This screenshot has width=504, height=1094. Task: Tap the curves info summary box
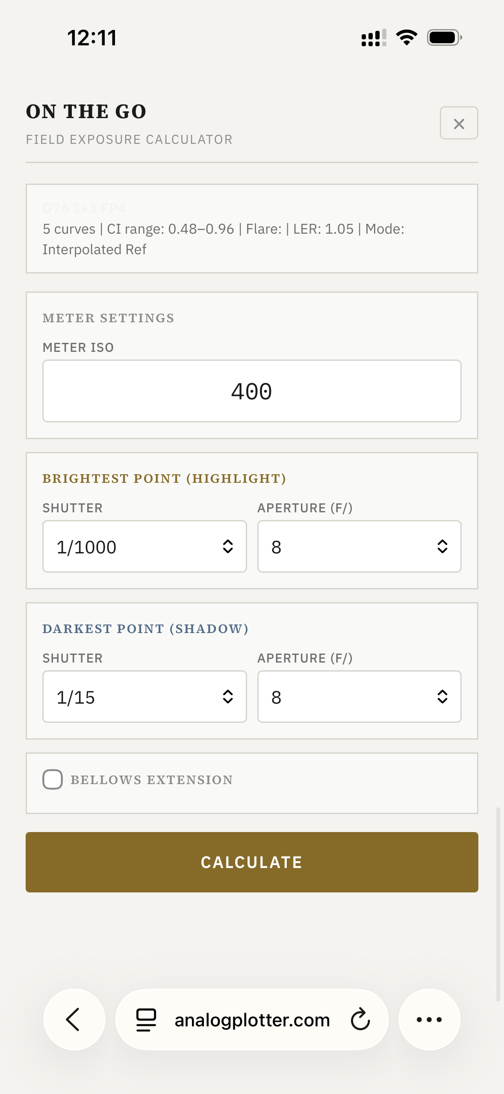[252, 229]
